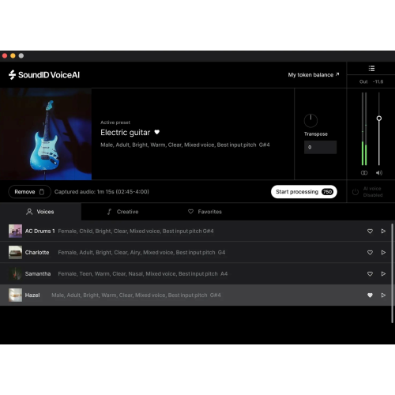The image size is (395, 395).
Task: Click the 'Samantha' name text
Action: coord(38,273)
